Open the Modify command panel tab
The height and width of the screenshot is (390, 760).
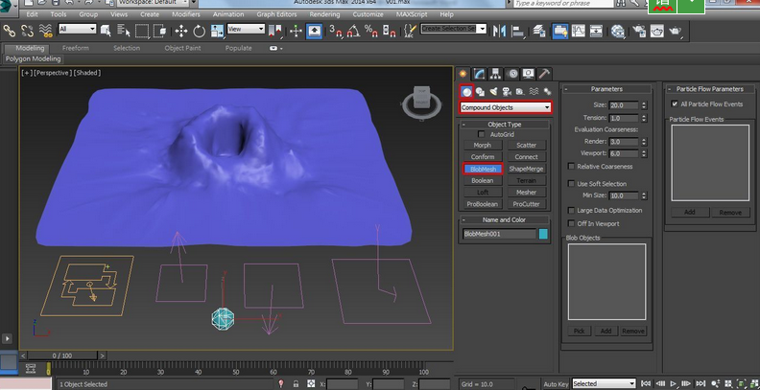click(480, 73)
